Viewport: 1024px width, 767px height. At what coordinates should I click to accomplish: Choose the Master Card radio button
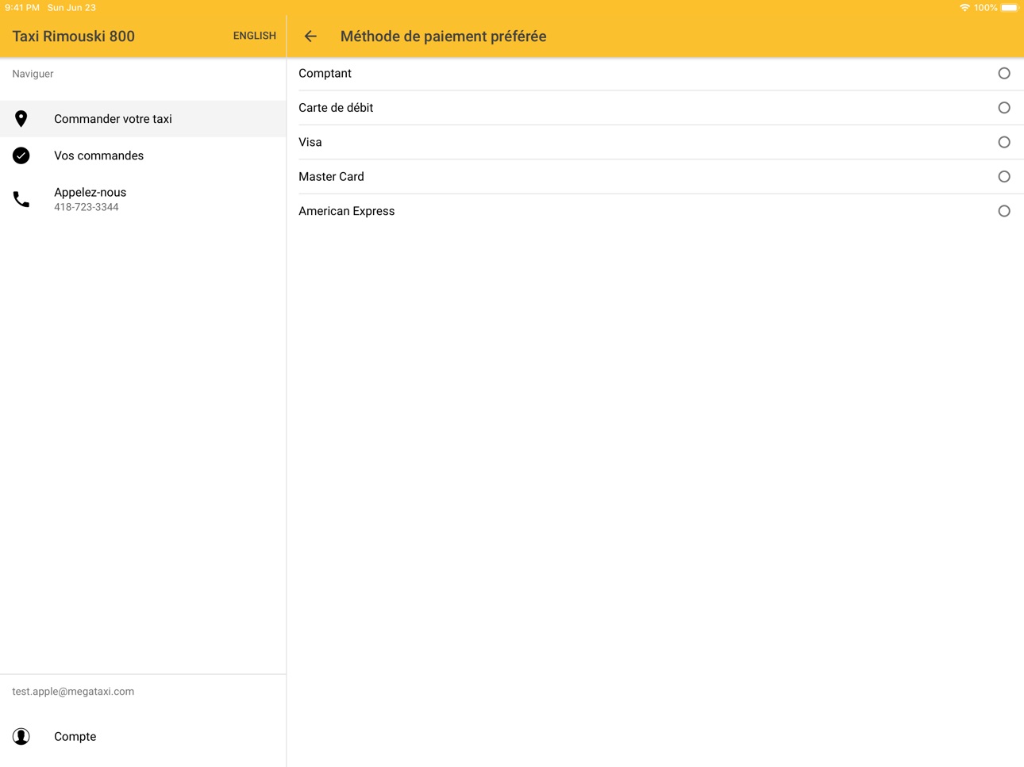point(1004,177)
